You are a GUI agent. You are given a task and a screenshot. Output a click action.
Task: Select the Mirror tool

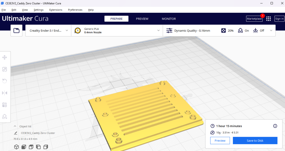click(x=4, y=93)
